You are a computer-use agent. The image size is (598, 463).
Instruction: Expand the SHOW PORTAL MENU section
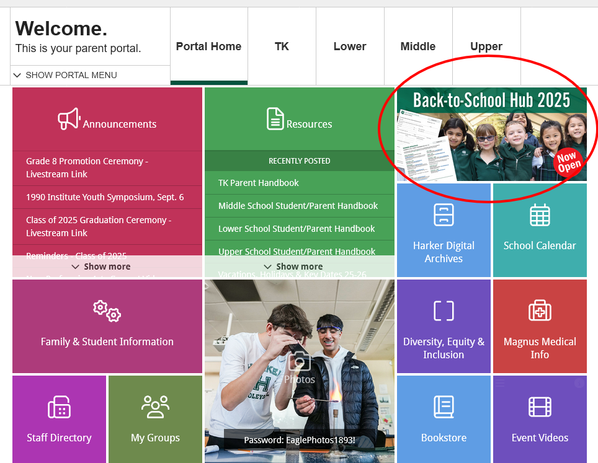click(65, 75)
